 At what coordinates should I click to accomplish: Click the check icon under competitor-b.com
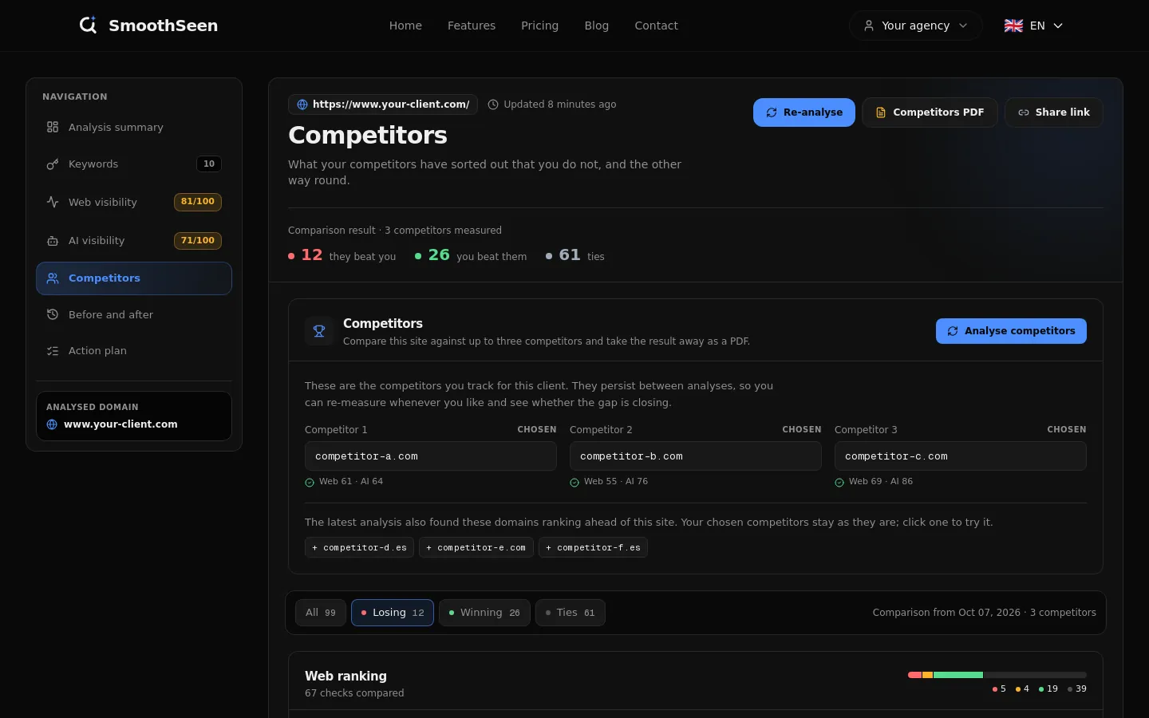574,482
